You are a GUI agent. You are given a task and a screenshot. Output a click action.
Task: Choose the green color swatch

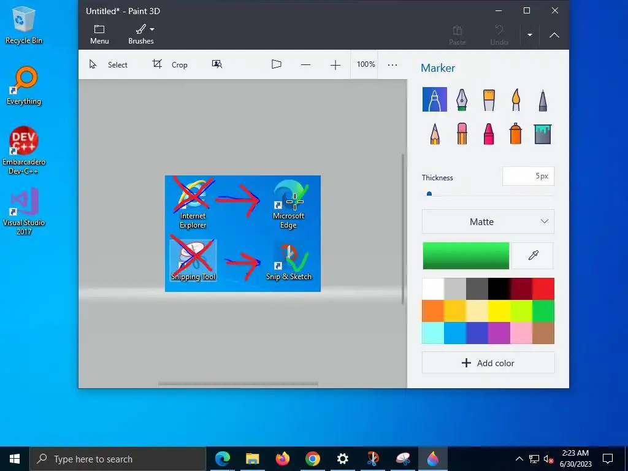point(543,311)
